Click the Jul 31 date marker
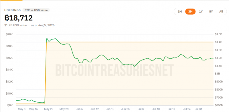Screen dimensions: 229x112 point(199,109)
